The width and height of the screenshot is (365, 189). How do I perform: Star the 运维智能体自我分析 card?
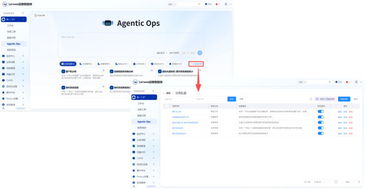(152, 70)
